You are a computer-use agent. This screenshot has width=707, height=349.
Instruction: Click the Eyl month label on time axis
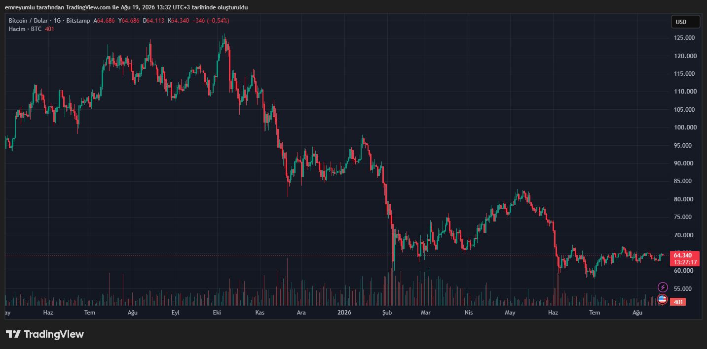(175, 313)
